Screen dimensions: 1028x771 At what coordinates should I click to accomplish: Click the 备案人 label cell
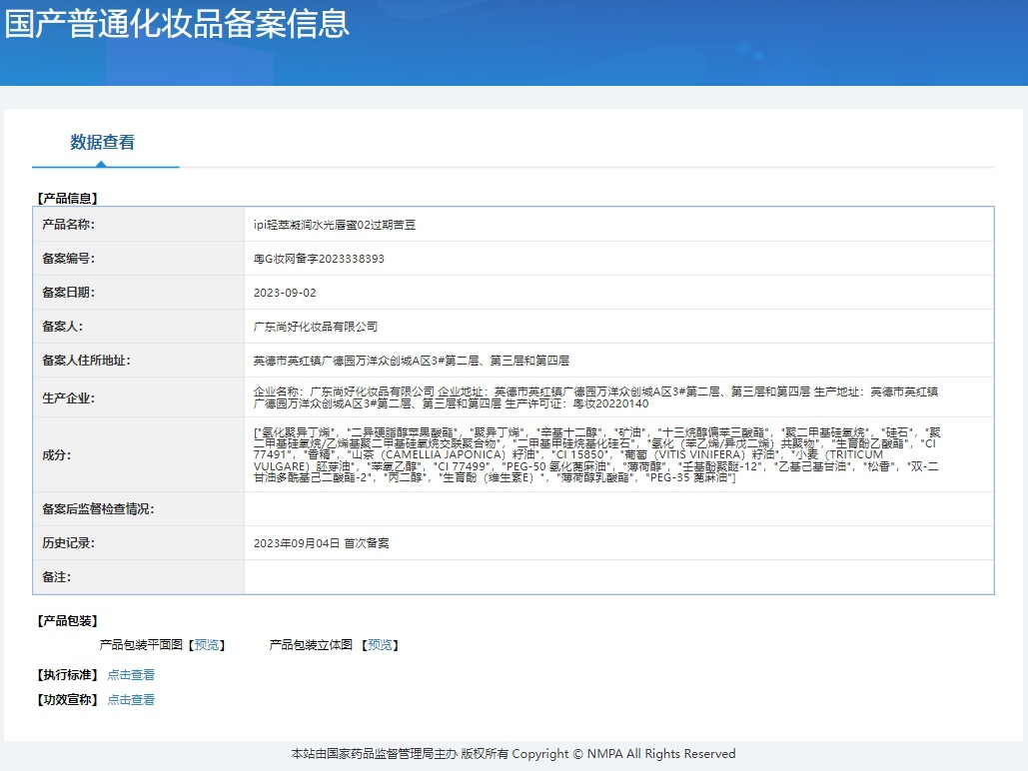[x=138, y=327]
